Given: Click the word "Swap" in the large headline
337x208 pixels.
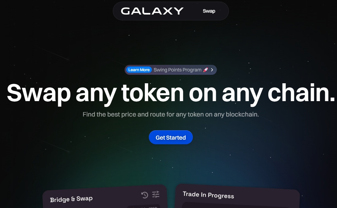Looking at the screenshot, I should tap(39, 93).
